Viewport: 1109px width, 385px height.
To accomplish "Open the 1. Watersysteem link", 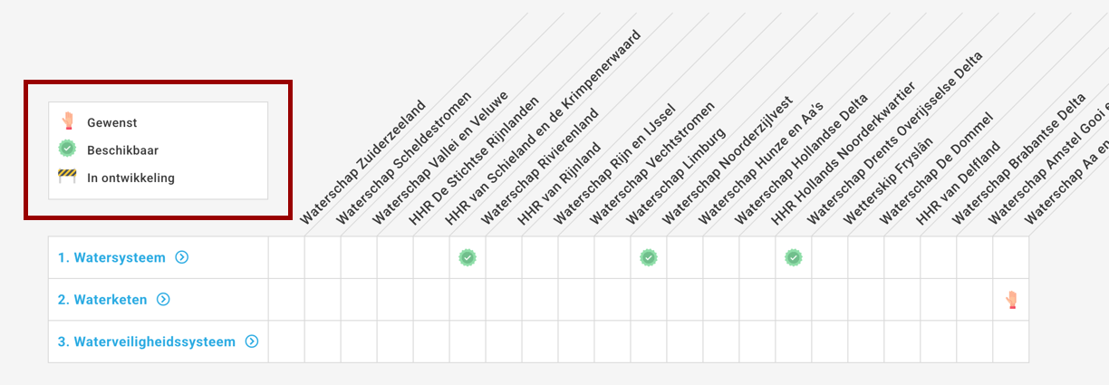I will tap(111, 257).
